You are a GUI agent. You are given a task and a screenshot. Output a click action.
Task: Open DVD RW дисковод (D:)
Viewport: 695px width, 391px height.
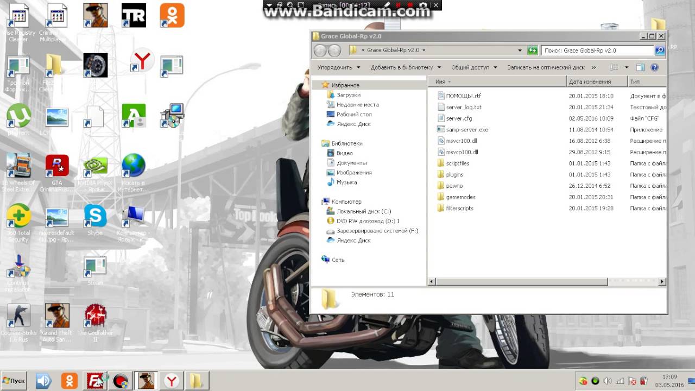pyautogui.click(x=363, y=221)
